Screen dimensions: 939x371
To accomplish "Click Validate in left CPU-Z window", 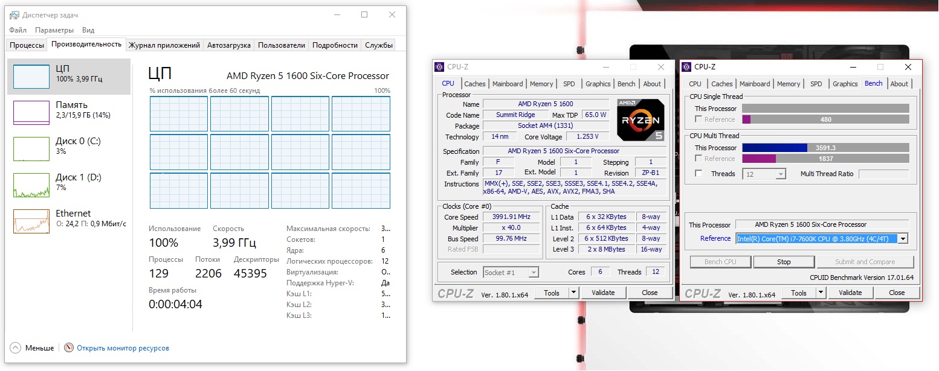I will [604, 293].
